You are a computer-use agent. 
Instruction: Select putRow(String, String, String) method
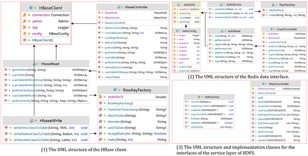click(x=122, y=47)
